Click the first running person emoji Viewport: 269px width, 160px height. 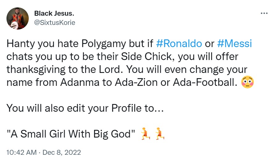145,133
